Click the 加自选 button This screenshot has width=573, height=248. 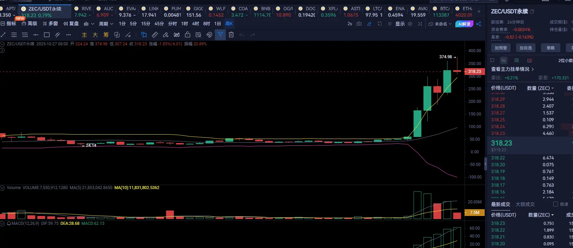pyautogui.click(x=526, y=48)
